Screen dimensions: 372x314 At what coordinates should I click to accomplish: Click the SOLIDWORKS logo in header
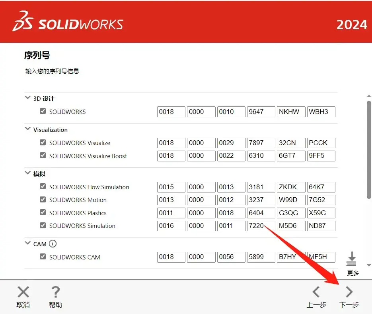pyautogui.click(x=68, y=22)
